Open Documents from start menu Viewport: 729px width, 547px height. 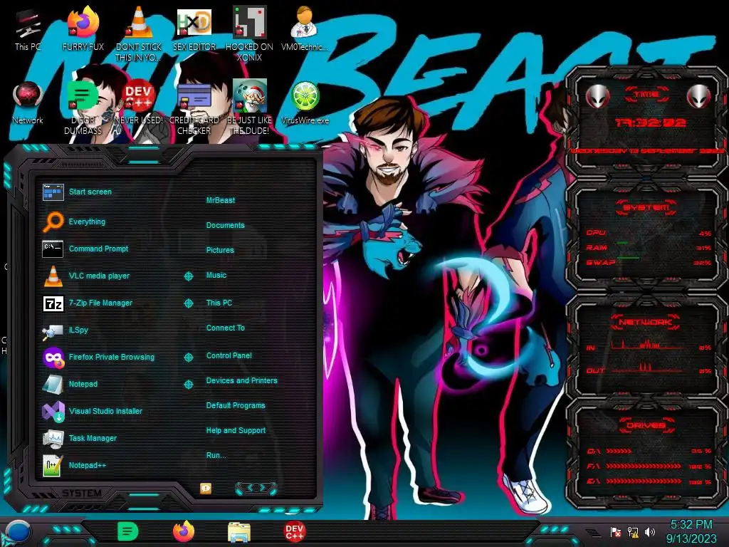(225, 225)
